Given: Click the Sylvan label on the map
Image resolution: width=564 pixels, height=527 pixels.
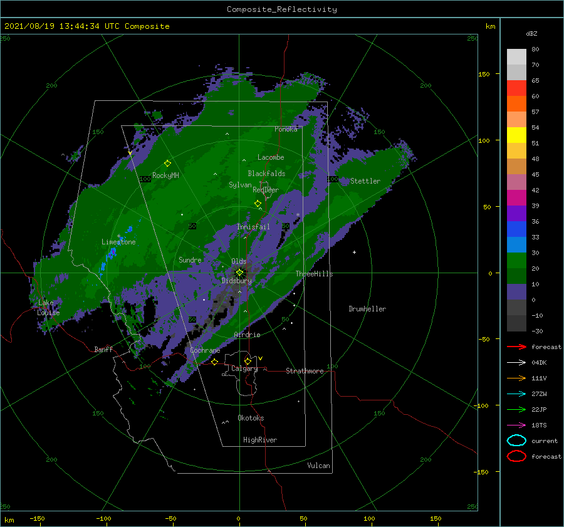Looking at the screenshot, I should 240,185.
